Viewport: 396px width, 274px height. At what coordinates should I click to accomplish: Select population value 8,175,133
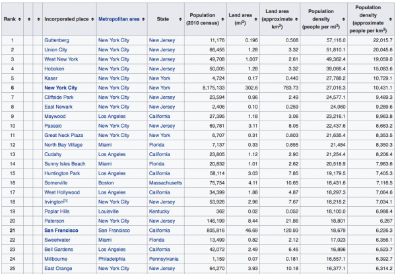(213, 88)
